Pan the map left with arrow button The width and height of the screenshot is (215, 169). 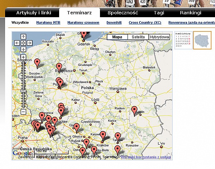pos(17,43)
